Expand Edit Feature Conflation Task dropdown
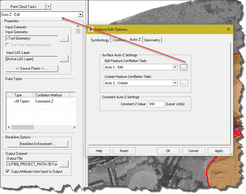The height and width of the screenshot is (194, 246). pos(175,67)
